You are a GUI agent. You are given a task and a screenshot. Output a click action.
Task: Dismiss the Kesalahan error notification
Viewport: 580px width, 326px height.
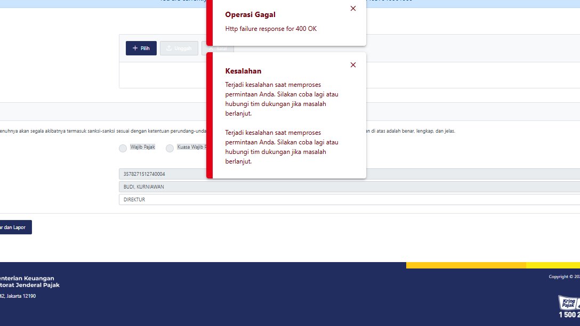click(x=353, y=65)
